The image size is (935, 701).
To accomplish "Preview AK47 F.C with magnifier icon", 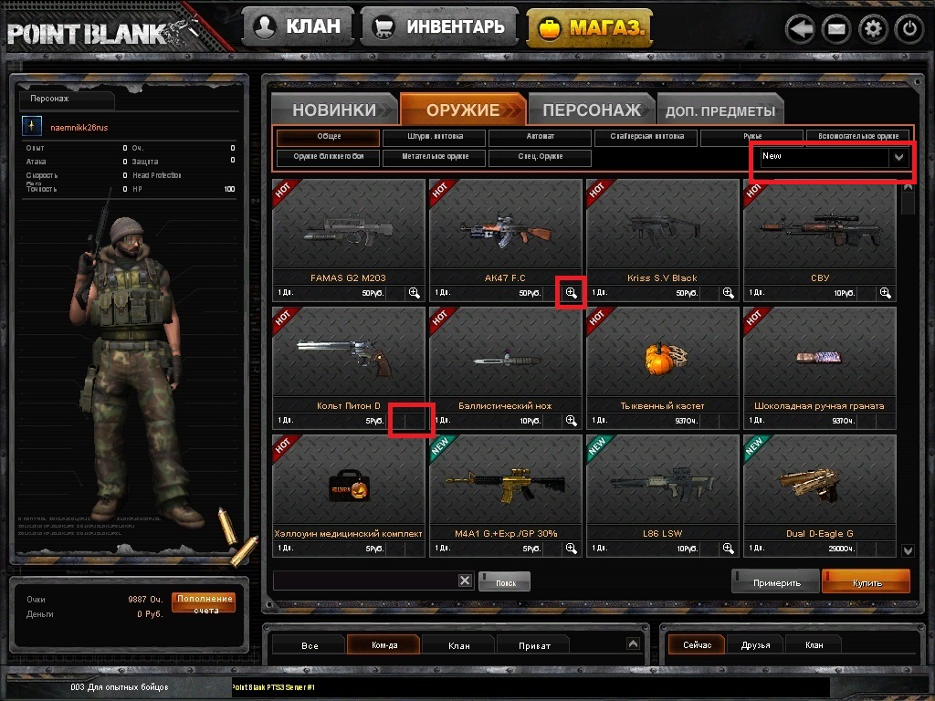I will point(572,293).
